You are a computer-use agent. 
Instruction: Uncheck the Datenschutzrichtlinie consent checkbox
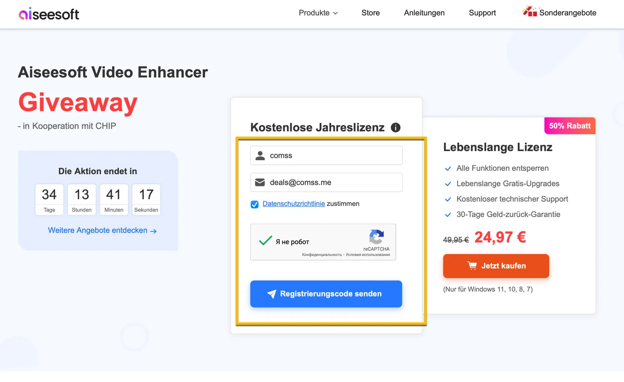coord(254,204)
